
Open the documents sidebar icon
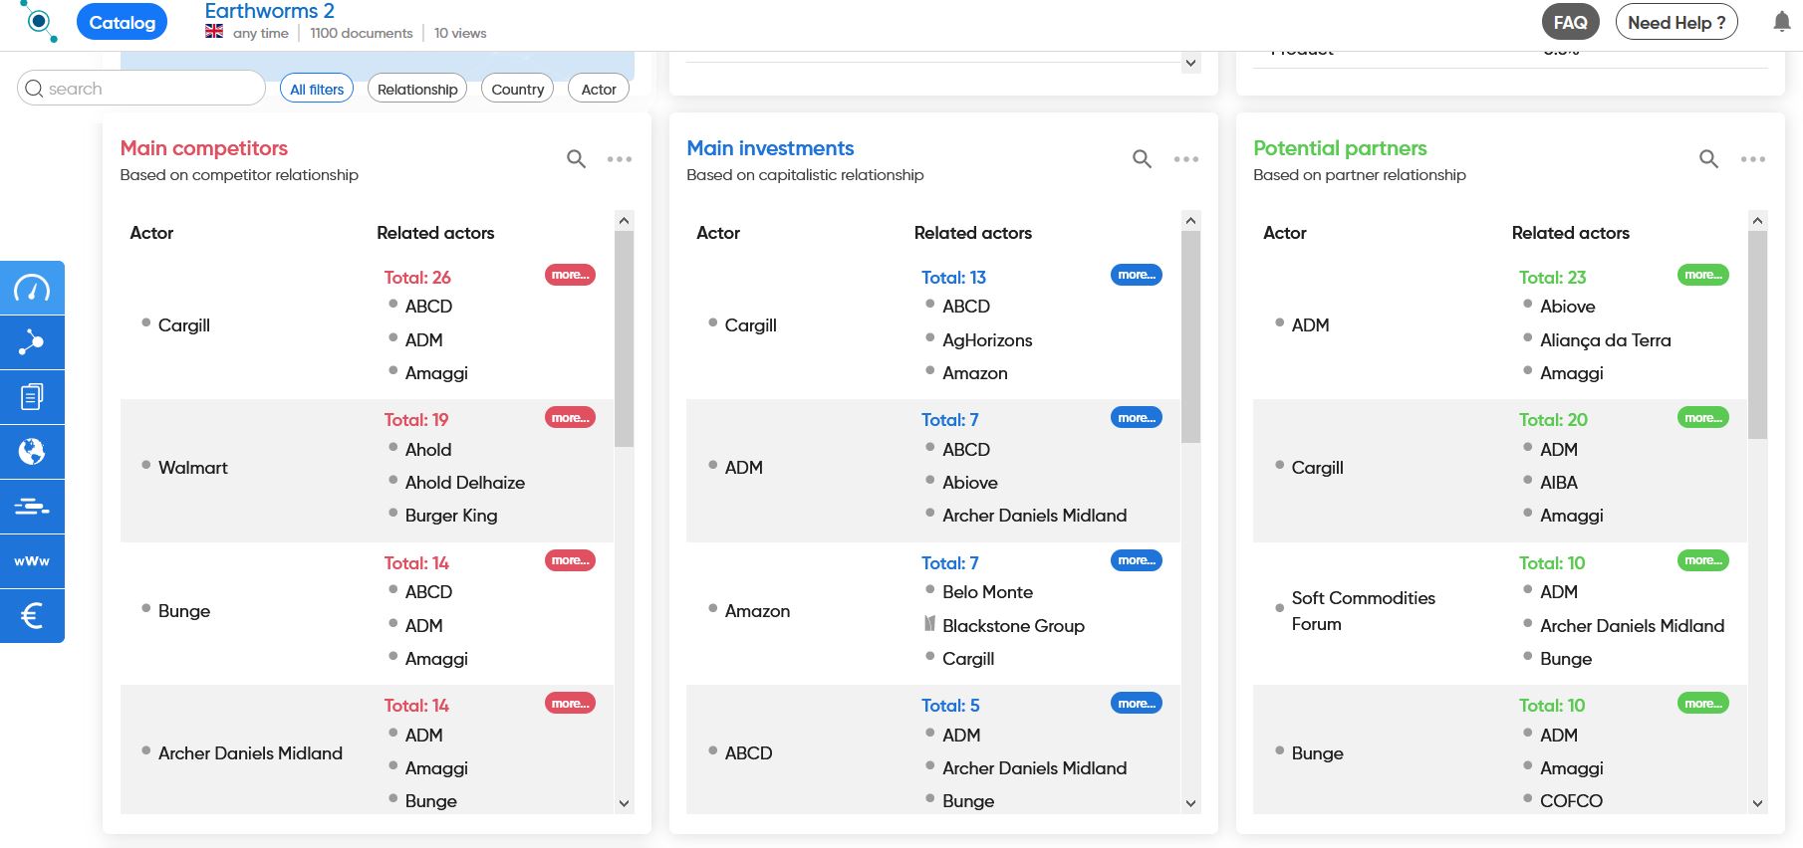(x=32, y=397)
